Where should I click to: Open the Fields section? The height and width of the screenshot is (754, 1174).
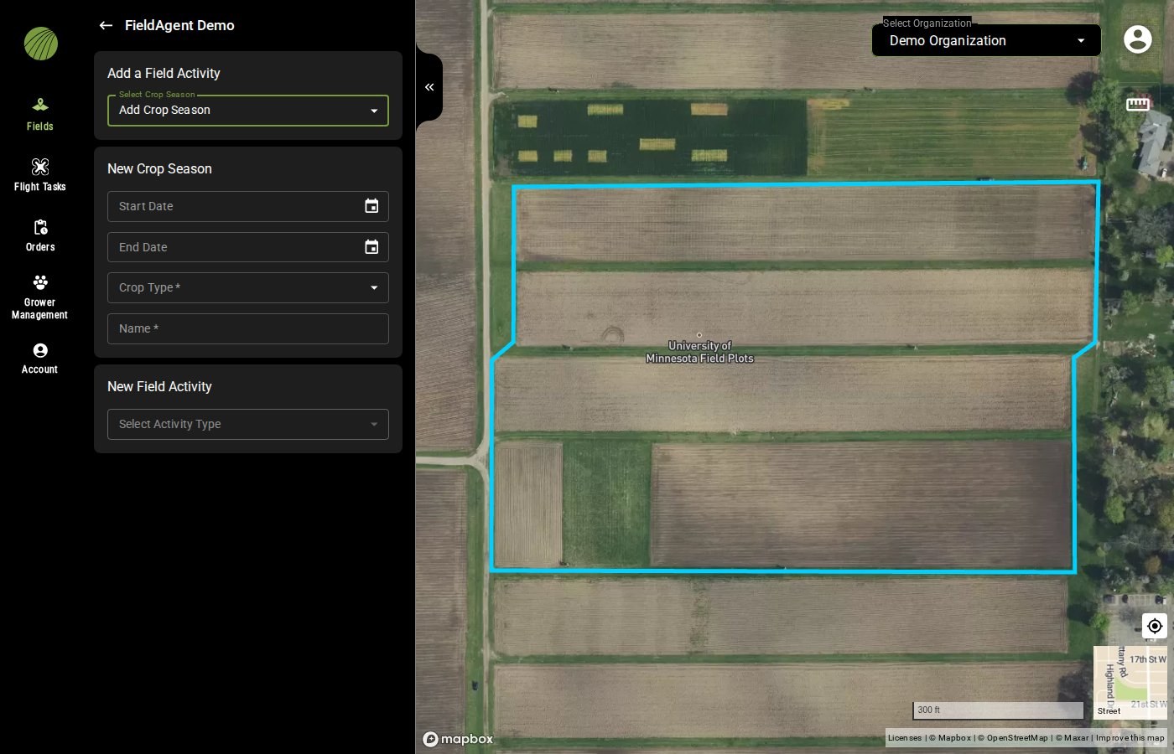(39, 115)
